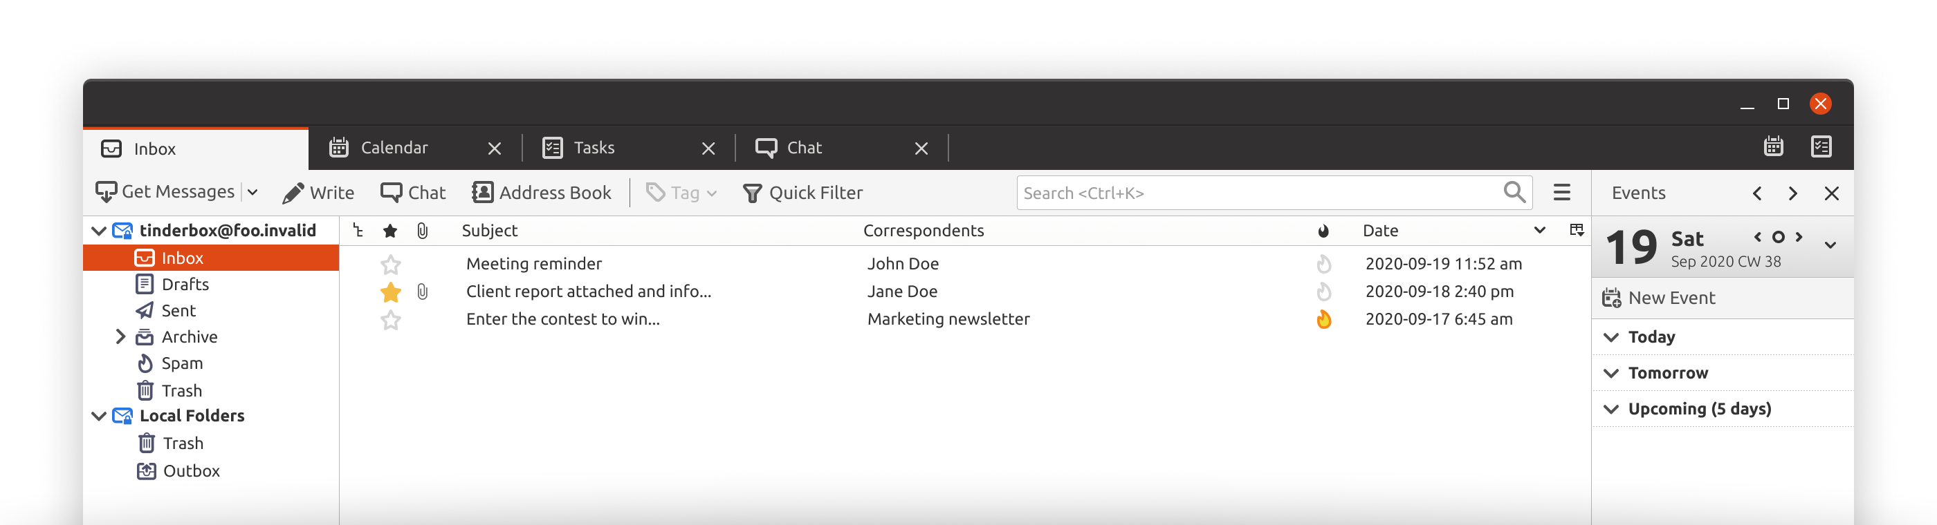Click the search magnifier icon
The width and height of the screenshot is (1937, 525).
pyautogui.click(x=1514, y=192)
